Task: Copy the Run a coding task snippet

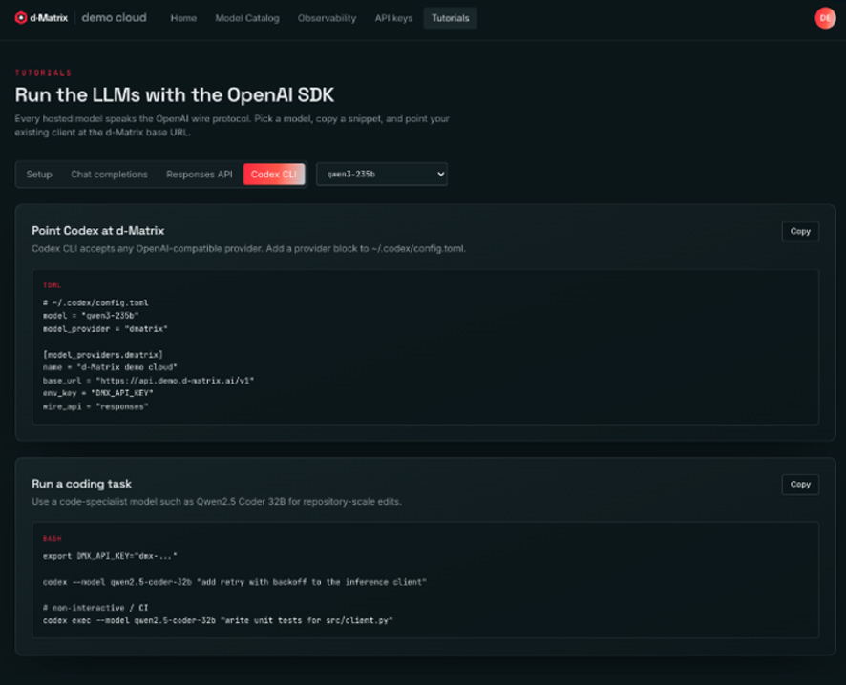Action: 799,484
